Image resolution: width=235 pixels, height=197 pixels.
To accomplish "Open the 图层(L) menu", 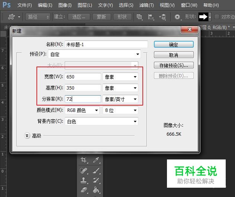I will click(x=85, y=5).
